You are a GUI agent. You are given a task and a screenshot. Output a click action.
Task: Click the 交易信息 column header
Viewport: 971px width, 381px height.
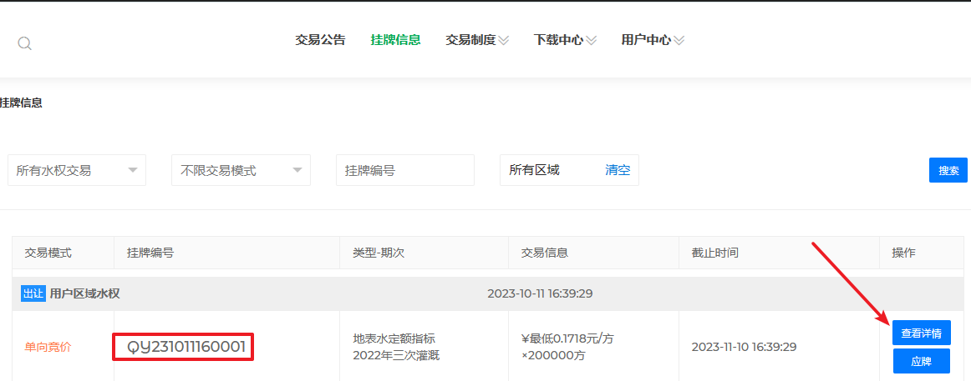tap(544, 253)
